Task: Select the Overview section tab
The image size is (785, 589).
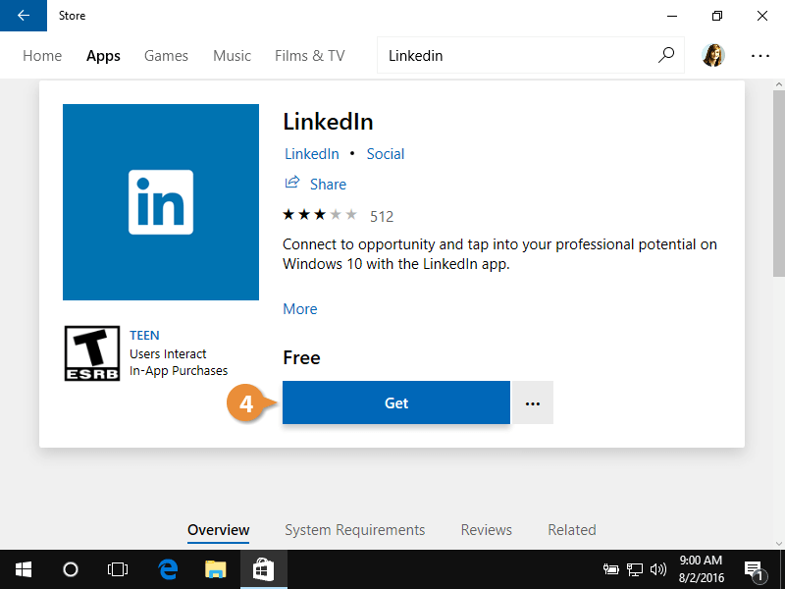Action: (x=218, y=530)
